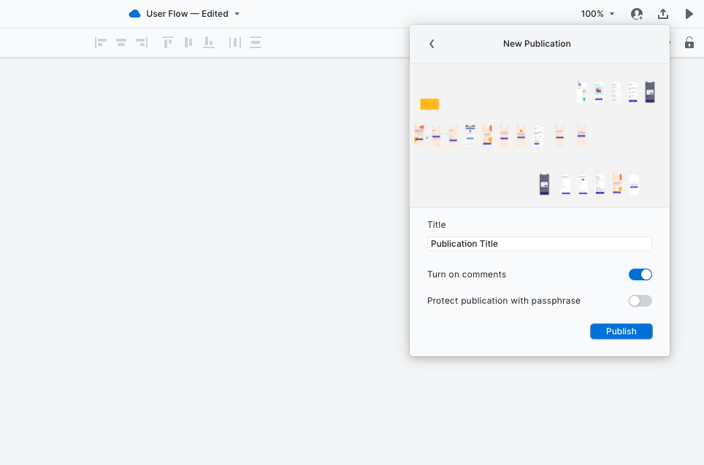Click the Publish button
Screen dimensions: 704x465
coord(621,331)
